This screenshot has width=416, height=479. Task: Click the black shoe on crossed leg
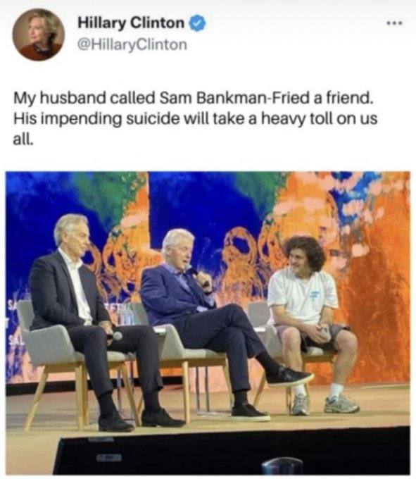tap(289, 375)
